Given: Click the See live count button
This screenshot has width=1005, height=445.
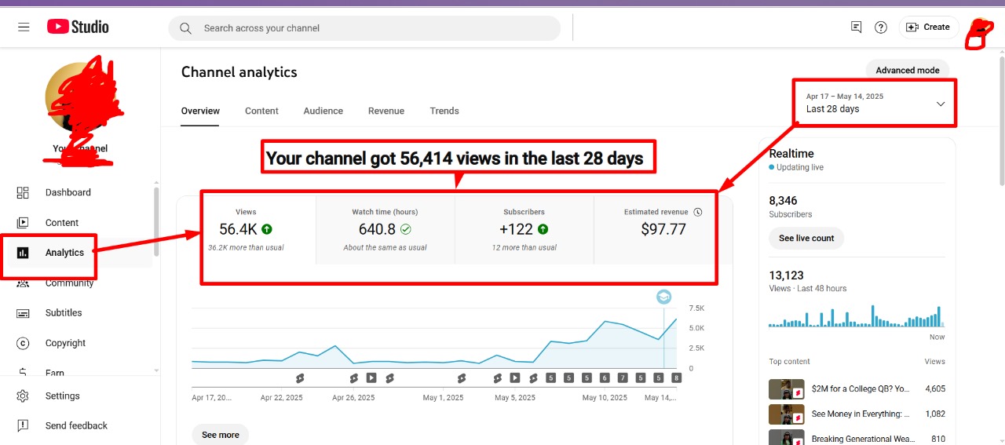Looking at the screenshot, I should click(806, 238).
